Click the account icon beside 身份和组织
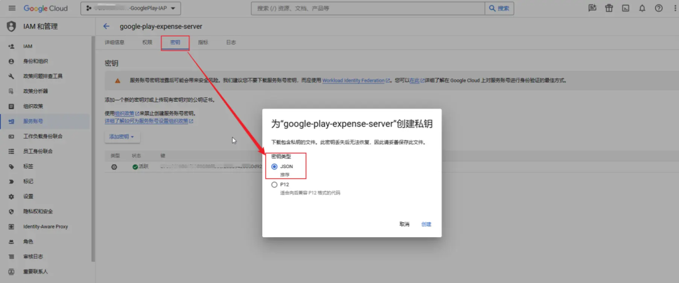 12,61
